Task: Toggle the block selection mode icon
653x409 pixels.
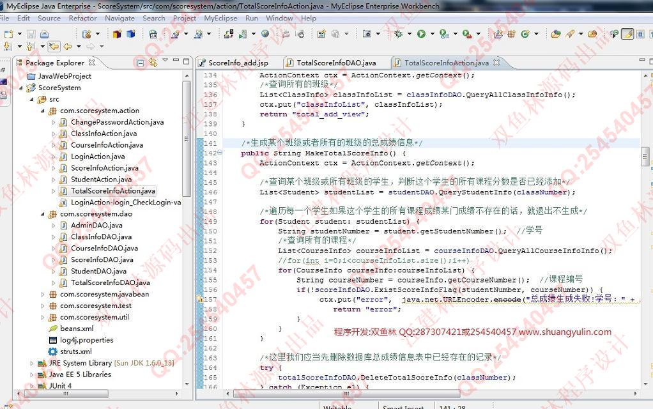Action: pos(640,34)
